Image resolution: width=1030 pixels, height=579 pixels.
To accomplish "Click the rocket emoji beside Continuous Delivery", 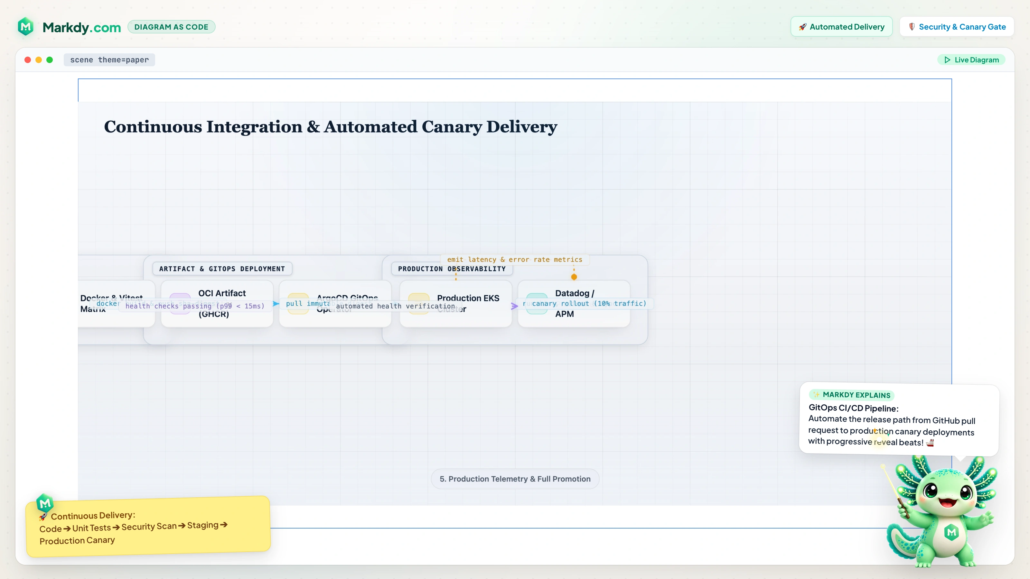I will pyautogui.click(x=43, y=517).
